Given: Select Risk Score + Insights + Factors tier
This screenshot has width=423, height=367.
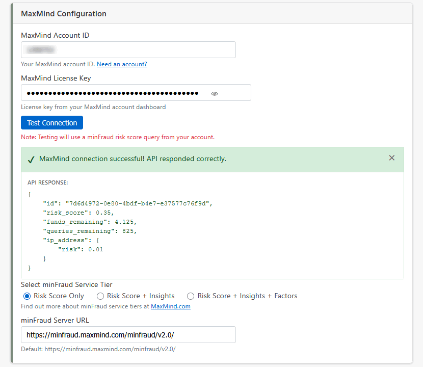Looking at the screenshot, I should pyautogui.click(x=191, y=296).
